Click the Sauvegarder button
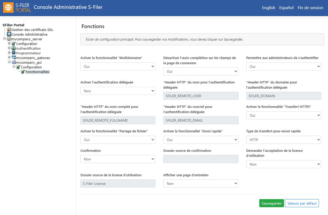Screen dimensions: 328x215 [x=272, y=203]
